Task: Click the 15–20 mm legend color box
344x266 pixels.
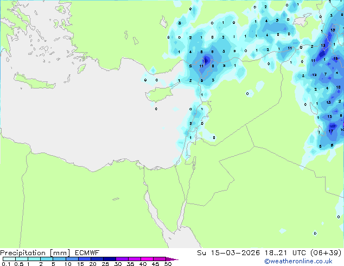Action: pyautogui.click(x=85, y=259)
